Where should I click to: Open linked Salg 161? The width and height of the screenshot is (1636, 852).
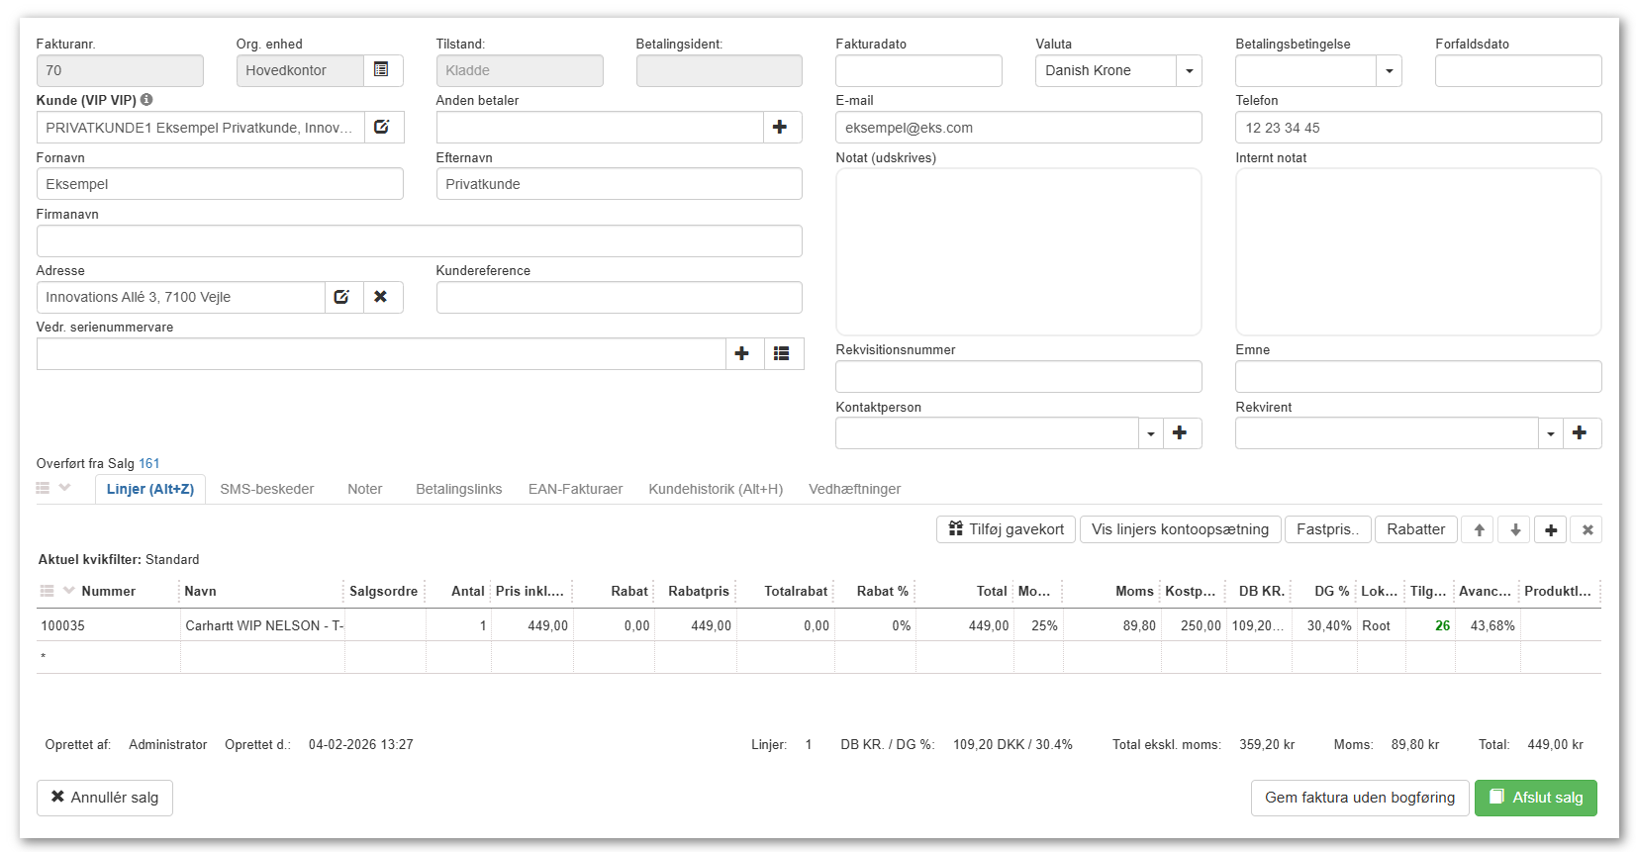(149, 463)
